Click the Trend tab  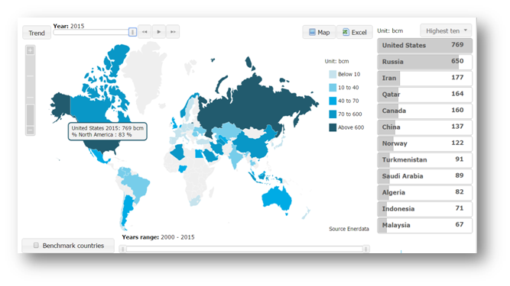pyautogui.click(x=37, y=33)
